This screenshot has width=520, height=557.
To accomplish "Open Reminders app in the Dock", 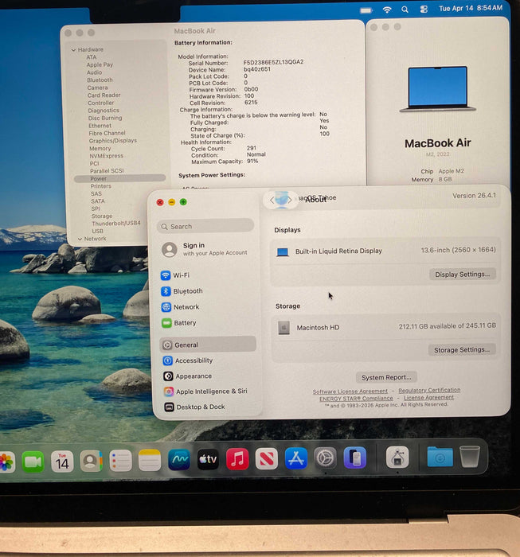I will pyautogui.click(x=120, y=461).
